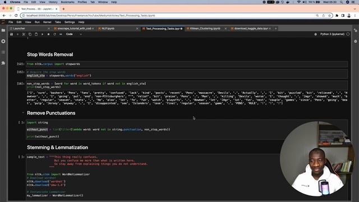Restart kernel and run all cells icon
The height and width of the screenshot is (202, 359).
[x=61, y=34]
